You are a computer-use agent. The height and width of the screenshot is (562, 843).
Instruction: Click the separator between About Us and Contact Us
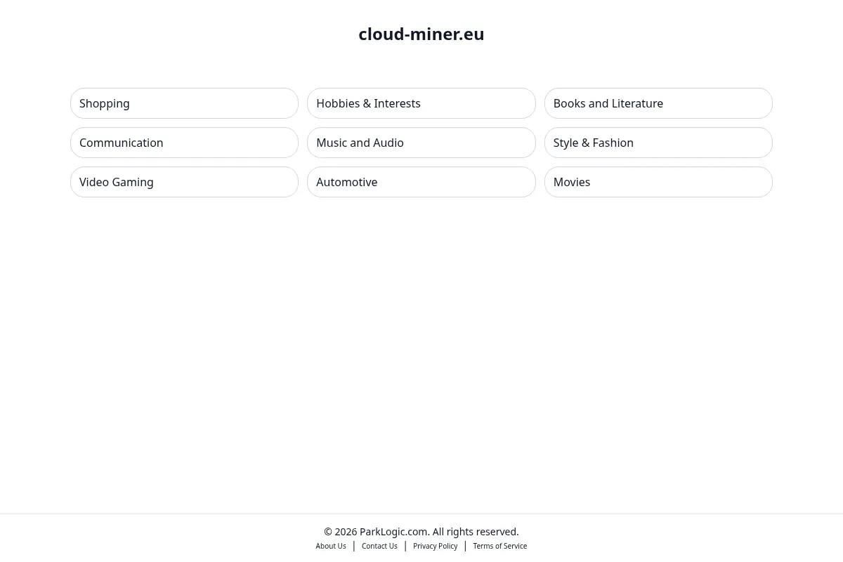coord(354,546)
